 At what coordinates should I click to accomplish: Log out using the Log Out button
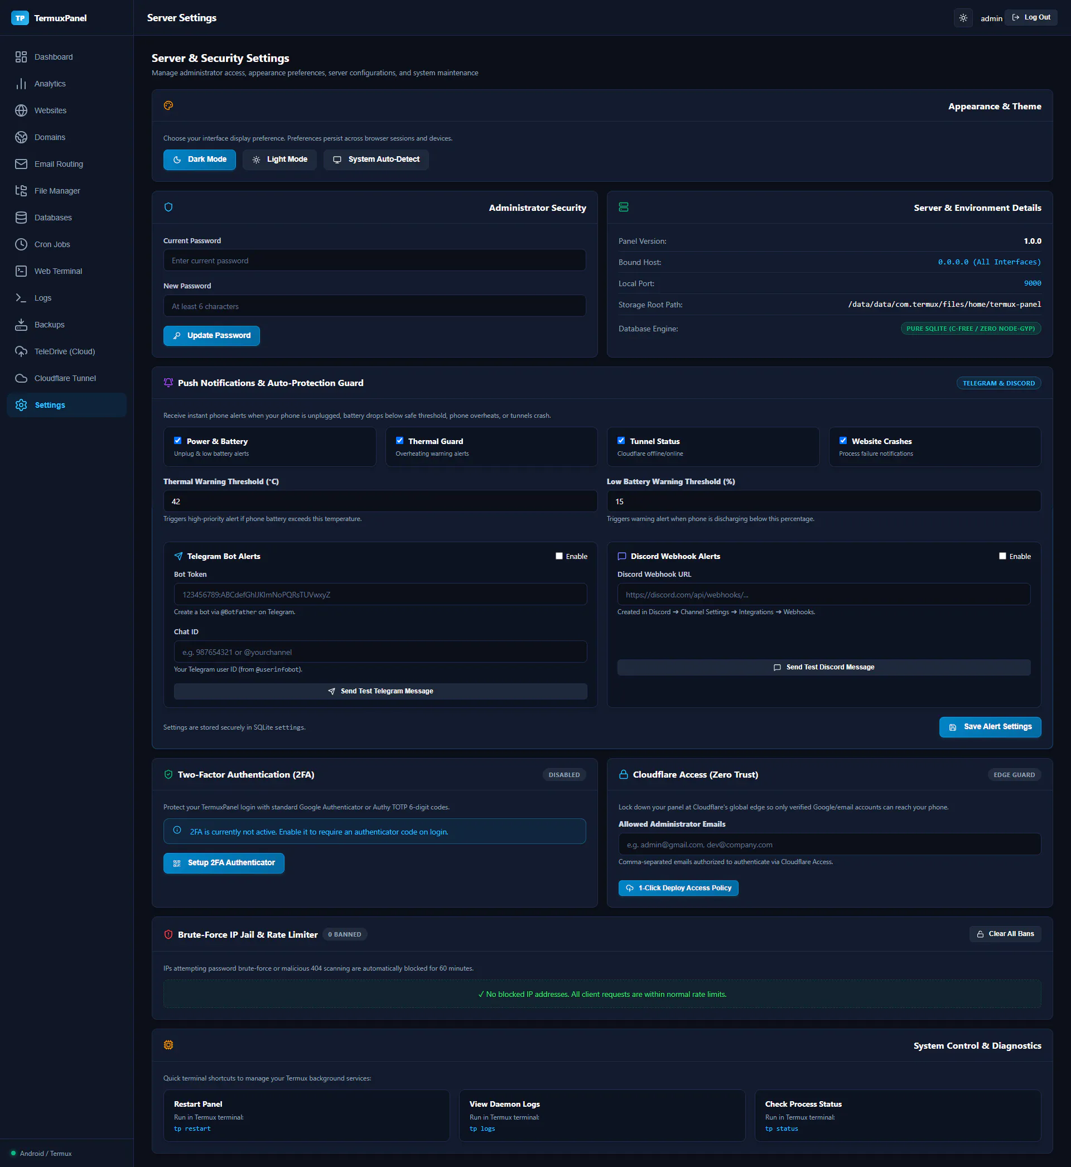point(1031,17)
